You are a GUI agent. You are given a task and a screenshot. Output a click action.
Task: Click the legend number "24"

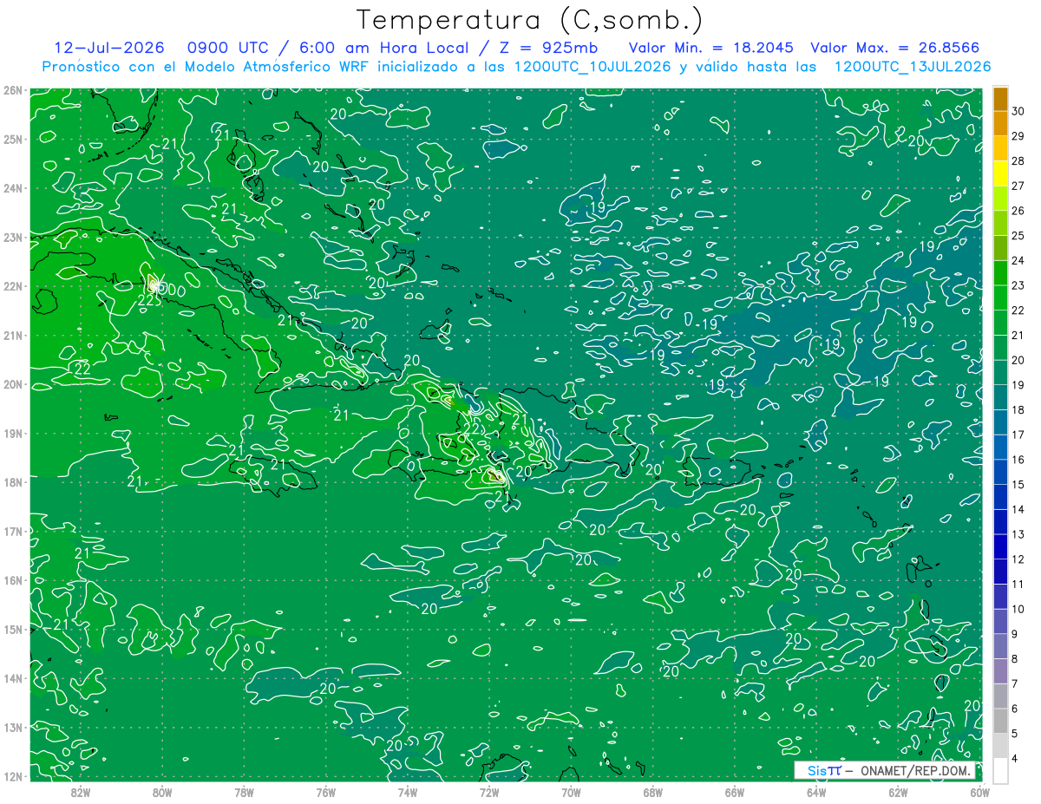point(1018,260)
